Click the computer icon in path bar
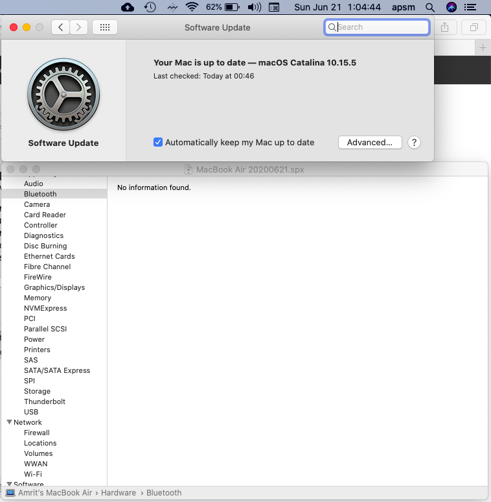 tap(10, 493)
